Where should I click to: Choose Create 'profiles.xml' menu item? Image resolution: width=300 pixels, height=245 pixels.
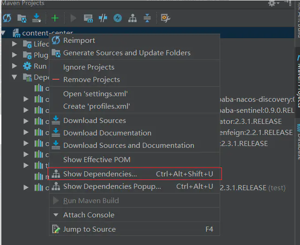tap(134, 106)
